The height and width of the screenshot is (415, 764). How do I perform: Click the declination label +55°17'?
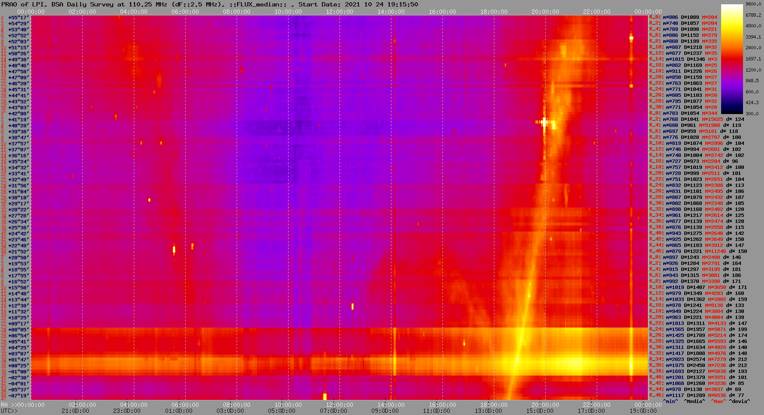18,18
